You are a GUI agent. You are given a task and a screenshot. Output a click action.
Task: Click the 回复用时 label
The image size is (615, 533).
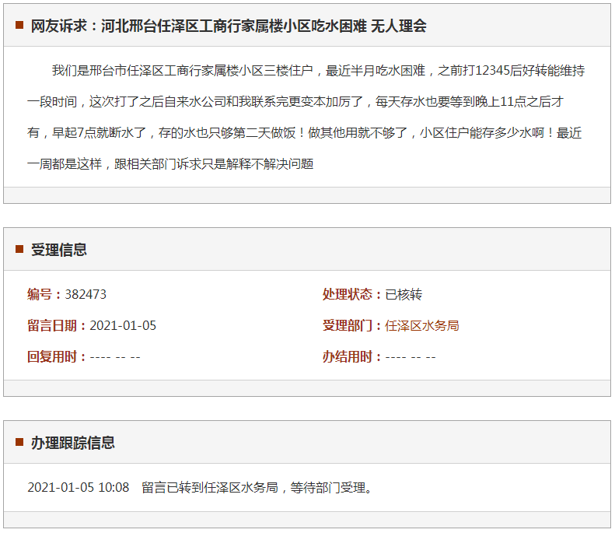(57, 357)
